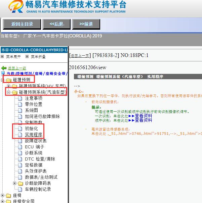
Task: Click the page icon of 诊断系统
Action: [20, 153]
